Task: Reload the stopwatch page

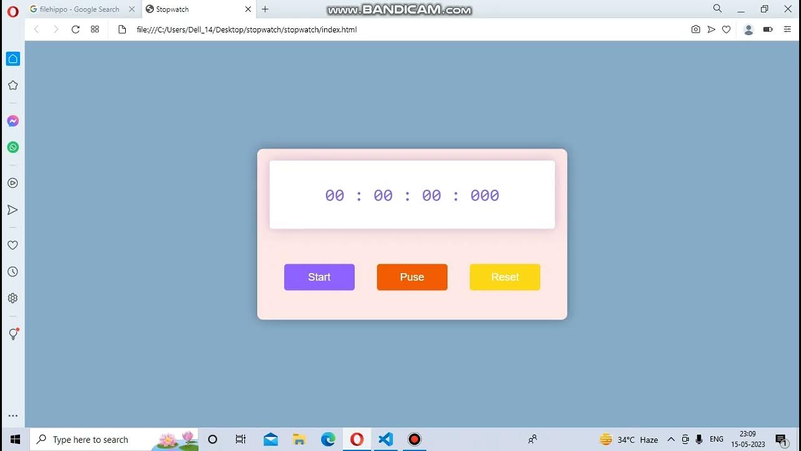Action: [x=76, y=29]
